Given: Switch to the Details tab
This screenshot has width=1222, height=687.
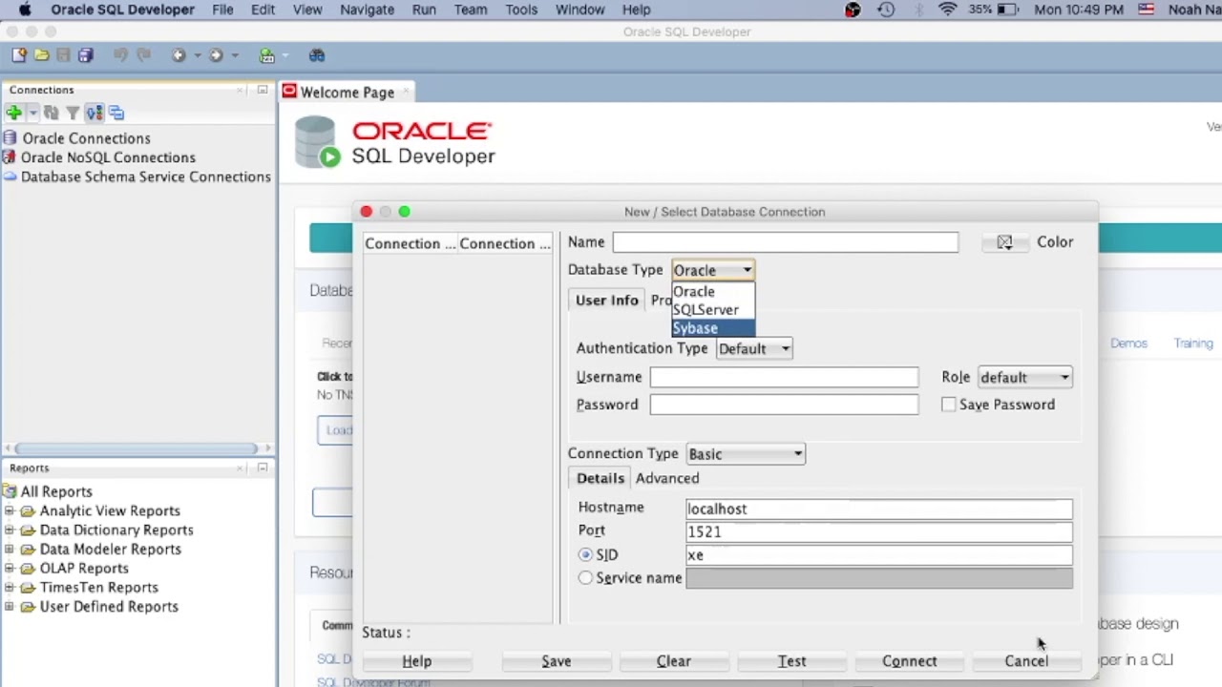Looking at the screenshot, I should 600,478.
